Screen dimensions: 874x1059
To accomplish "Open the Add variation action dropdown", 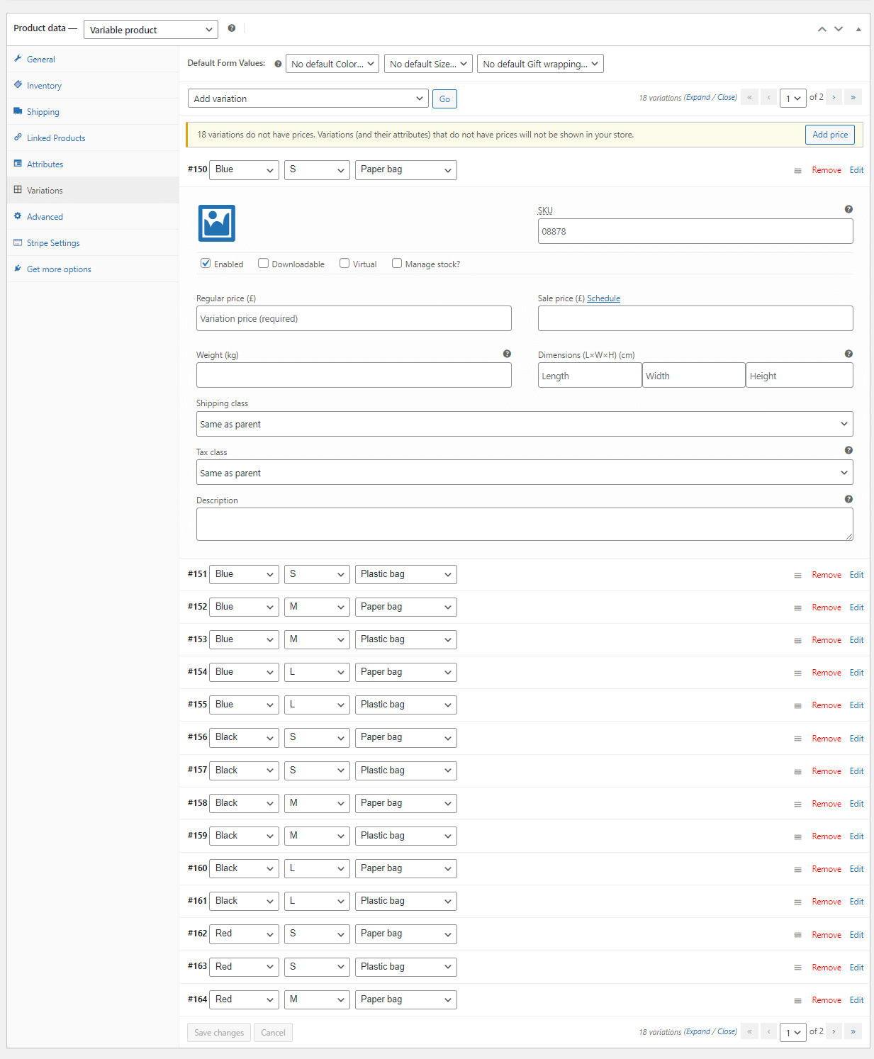I will coord(308,99).
